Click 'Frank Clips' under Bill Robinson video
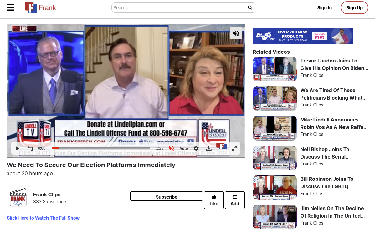This screenshot has height=232, width=375. [x=312, y=194]
